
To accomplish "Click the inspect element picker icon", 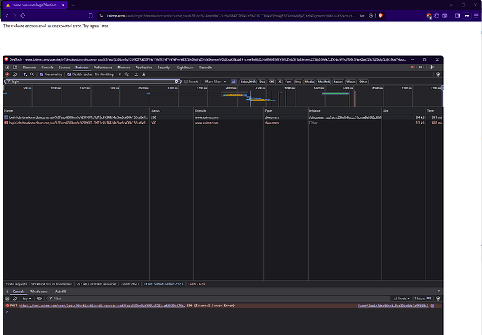I will tap(8, 67).
